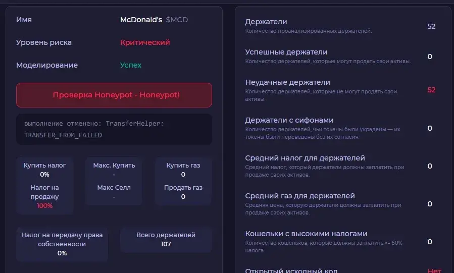Click the red 52 failed holders count
Screen dimensions: 454x273
tap(431, 90)
